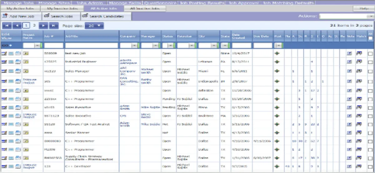
Task: Switch to the My Active Jobs tab
Action: (20, 9)
